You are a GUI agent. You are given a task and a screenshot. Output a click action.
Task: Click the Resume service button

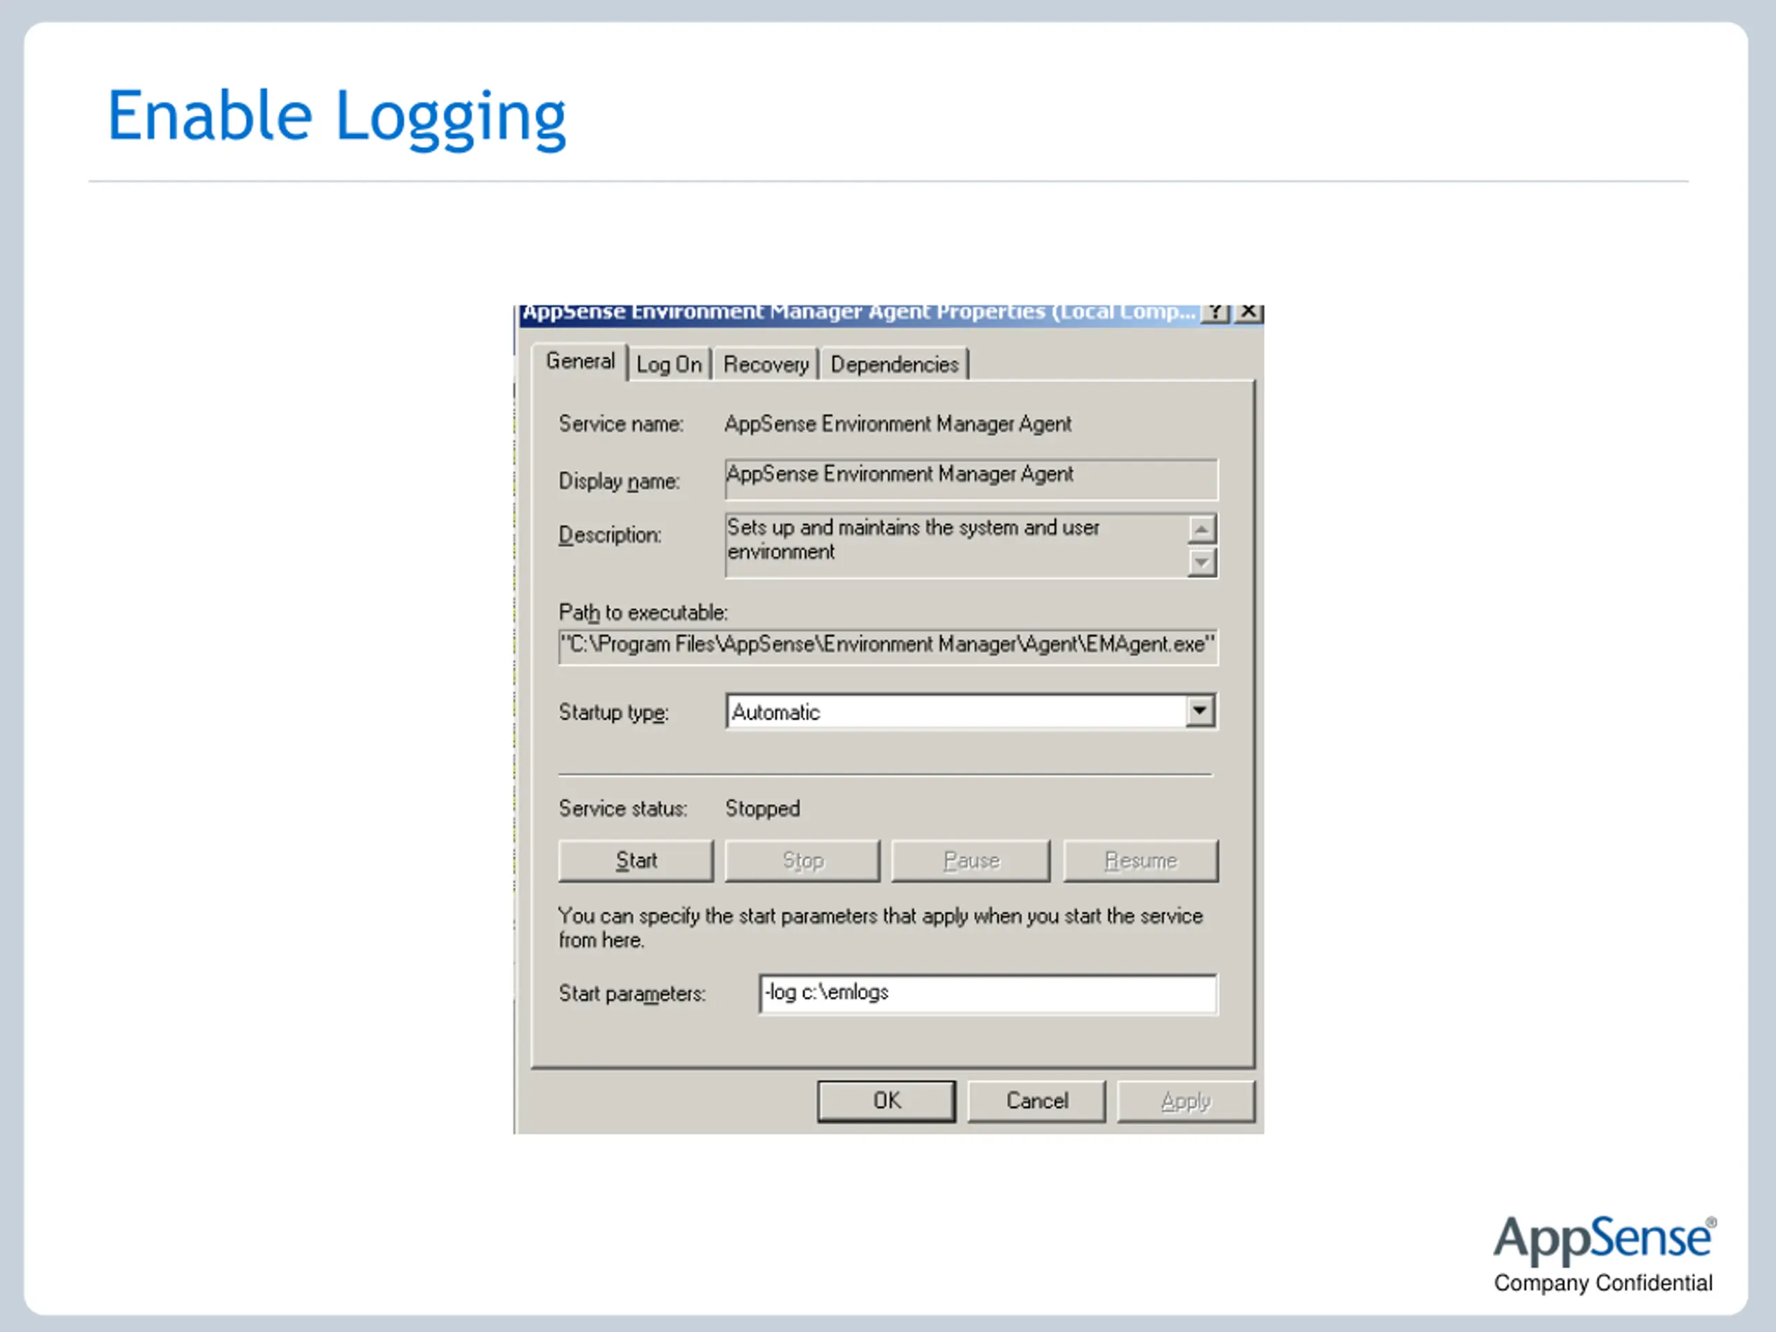click(x=1140, y=861)
